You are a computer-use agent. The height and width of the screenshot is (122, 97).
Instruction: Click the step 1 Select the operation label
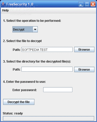pos(32,21)
